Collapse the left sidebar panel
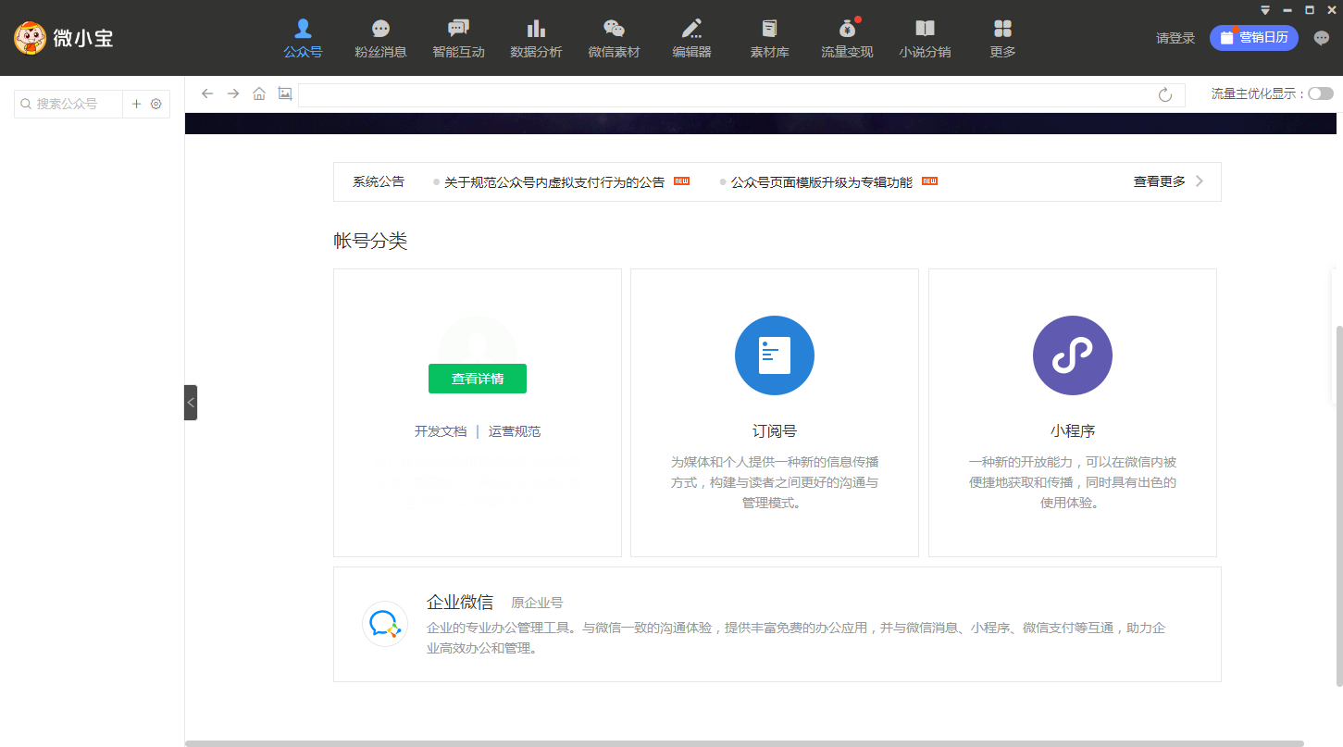Screen dimensions: 1343x747 coord(191,403)
